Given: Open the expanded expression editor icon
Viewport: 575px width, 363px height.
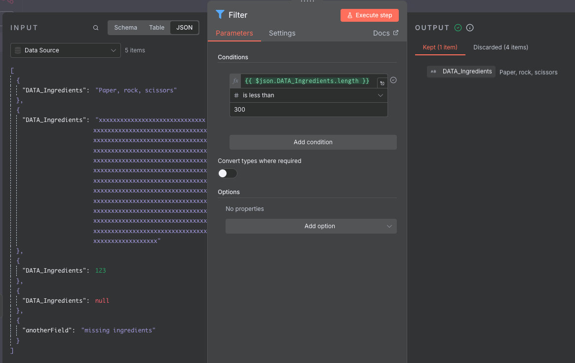Looking at the screenshot, I should point(382,83).
